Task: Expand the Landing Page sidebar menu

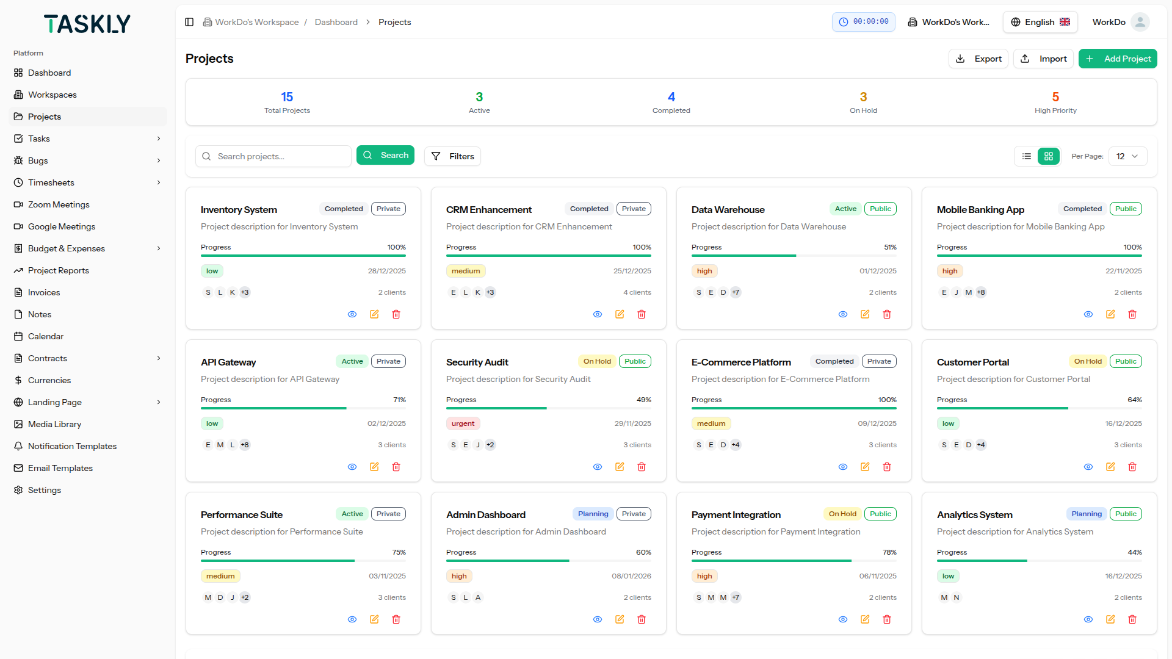Action: coord(88,402)
